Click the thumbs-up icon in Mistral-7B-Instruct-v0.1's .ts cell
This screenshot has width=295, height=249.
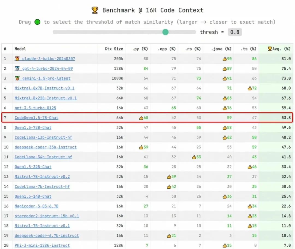tap(250, 226)
